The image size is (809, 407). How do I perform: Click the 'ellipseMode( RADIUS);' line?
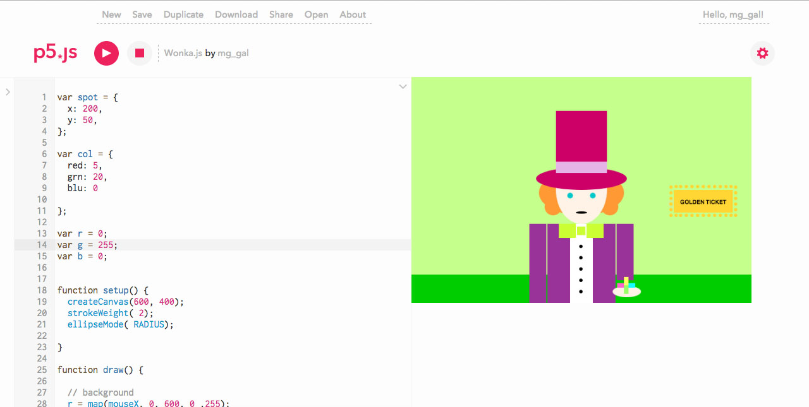pos(120,324)
